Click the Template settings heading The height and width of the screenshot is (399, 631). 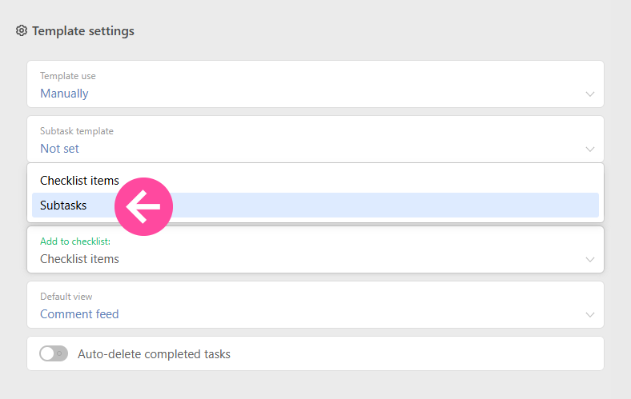tap(83, 31)
